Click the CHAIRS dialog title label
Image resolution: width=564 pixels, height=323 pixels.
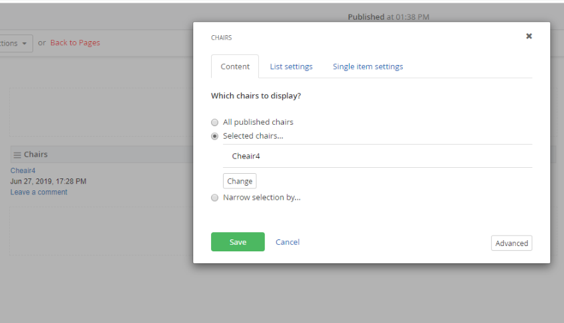coord(221,38)
